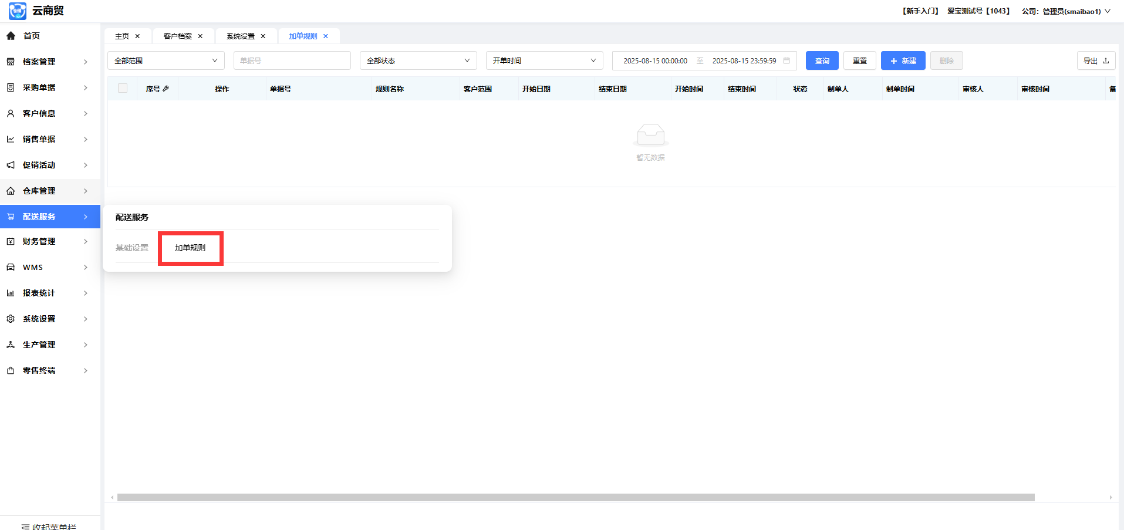
Task: Toggle the select-all checkbox in table header
Action: click(x=123, y=88)
